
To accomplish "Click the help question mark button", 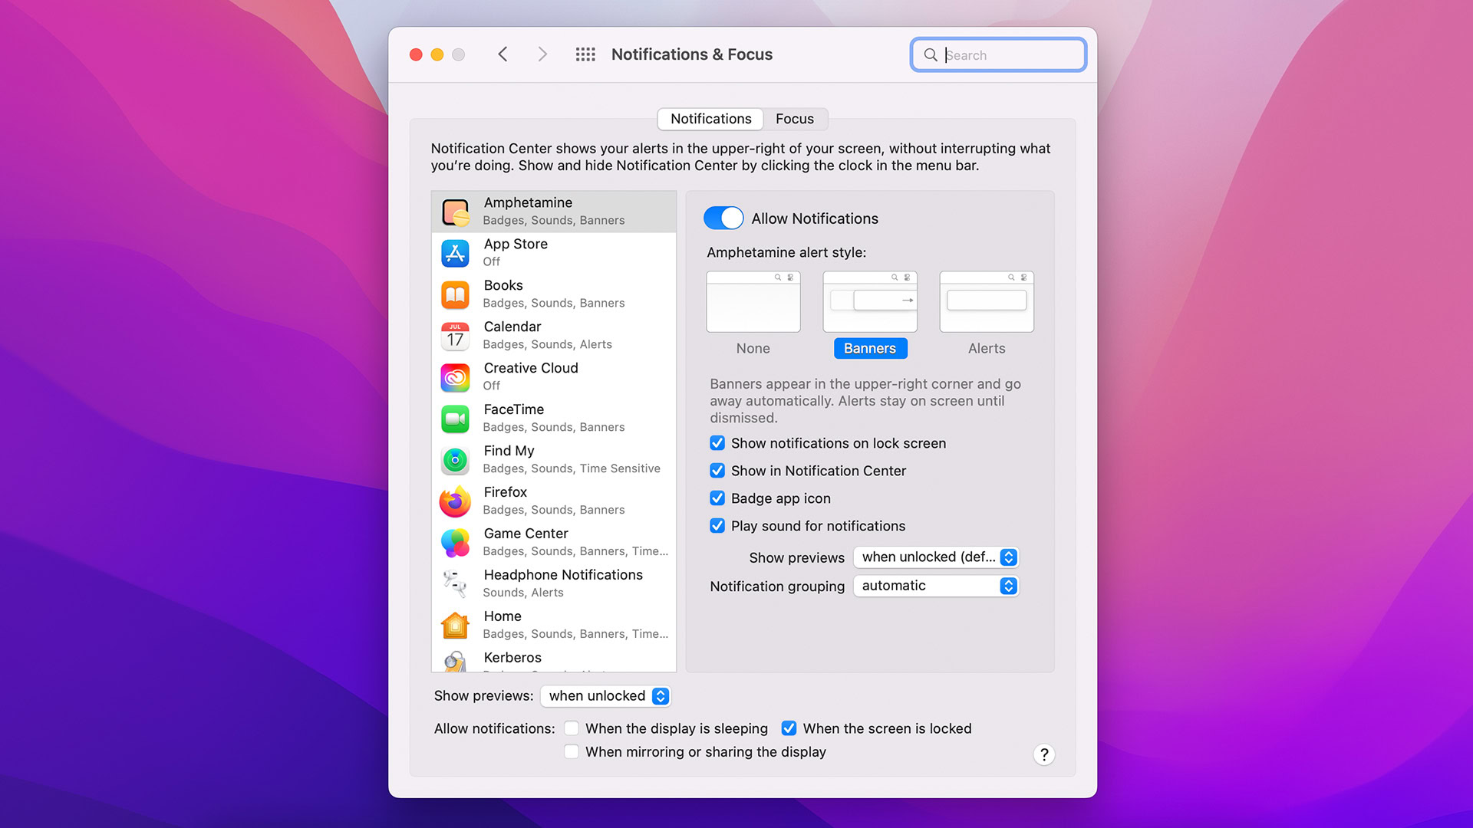I will [x=1043, y=754].
